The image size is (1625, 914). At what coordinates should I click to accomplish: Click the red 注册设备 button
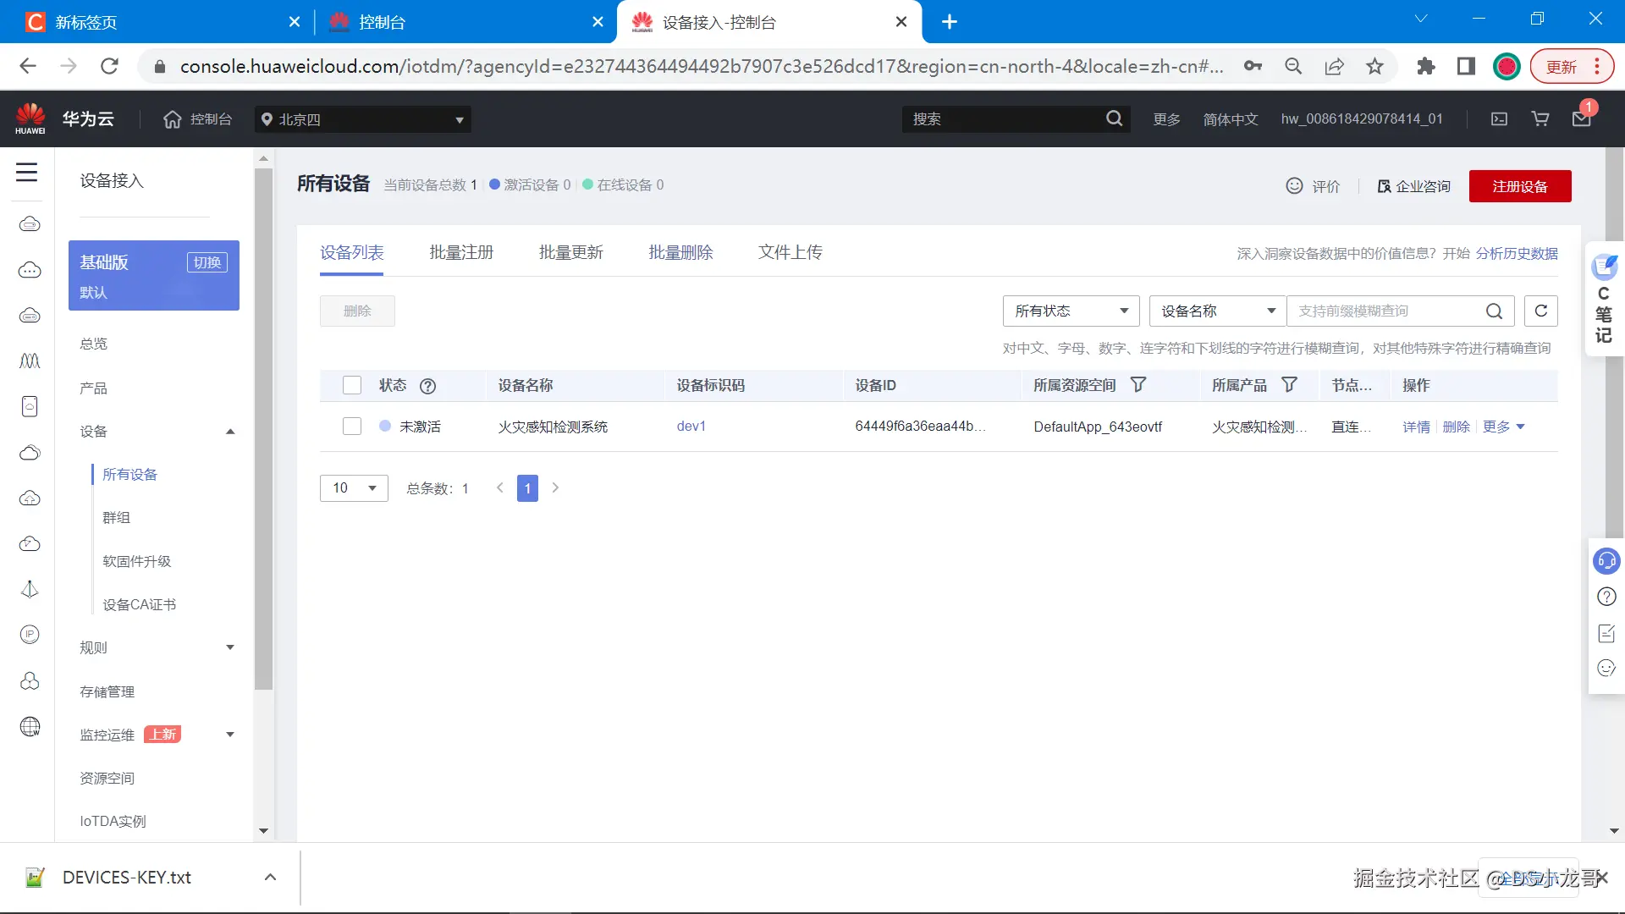[x=1519, y=186]
